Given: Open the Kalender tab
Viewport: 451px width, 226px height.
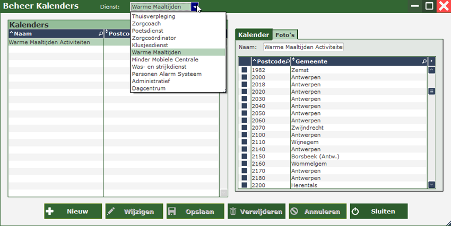Looking at the screenshot, I should pos(253,35).
